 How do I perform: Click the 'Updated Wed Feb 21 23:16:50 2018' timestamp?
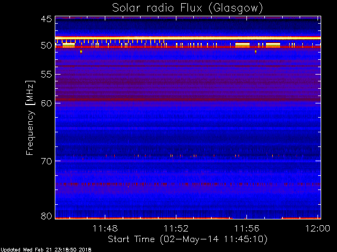46,250
